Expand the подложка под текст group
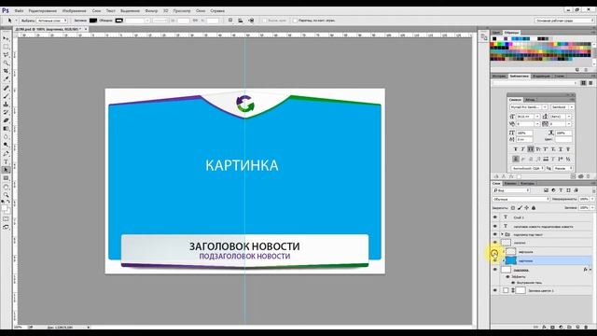This screenshot has height=336, width=597. [x=502, y=234]
